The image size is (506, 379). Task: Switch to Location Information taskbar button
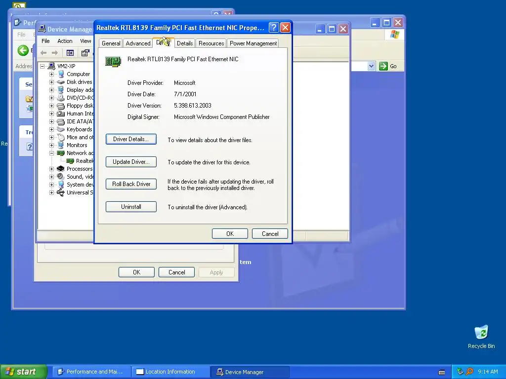pos(170,372)
